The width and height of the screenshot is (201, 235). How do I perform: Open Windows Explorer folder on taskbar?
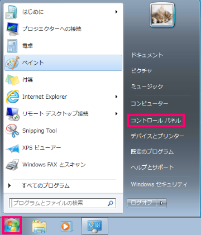click(39, 226)
